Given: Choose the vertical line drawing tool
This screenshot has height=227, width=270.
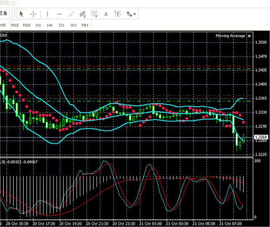Looking at the screenshot, I should (x=47, y=14).
